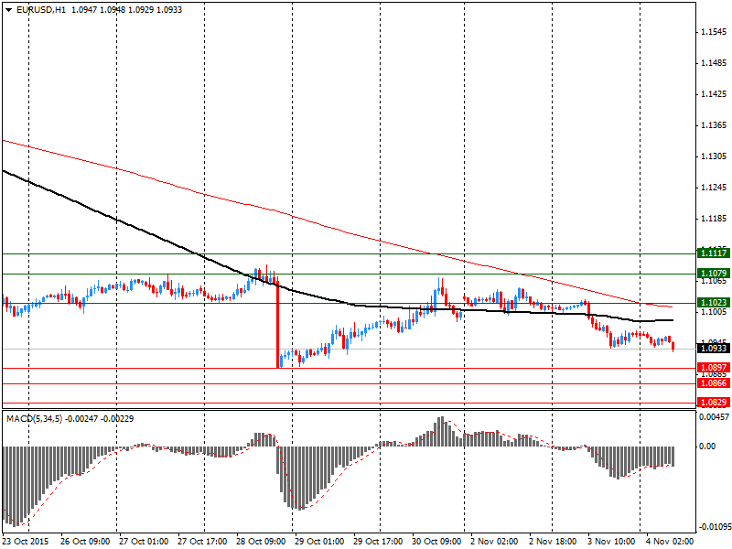This screenshot has height=549, width=732.
Task: Select the 1.1365 price scale value
Action: 715,125
